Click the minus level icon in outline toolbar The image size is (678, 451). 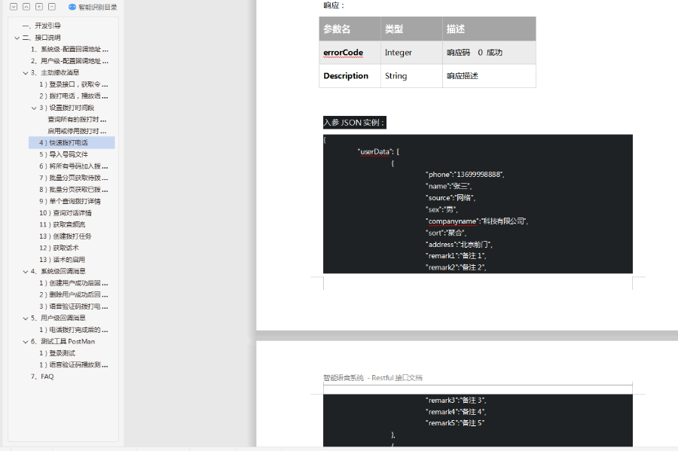coord(52,7)
